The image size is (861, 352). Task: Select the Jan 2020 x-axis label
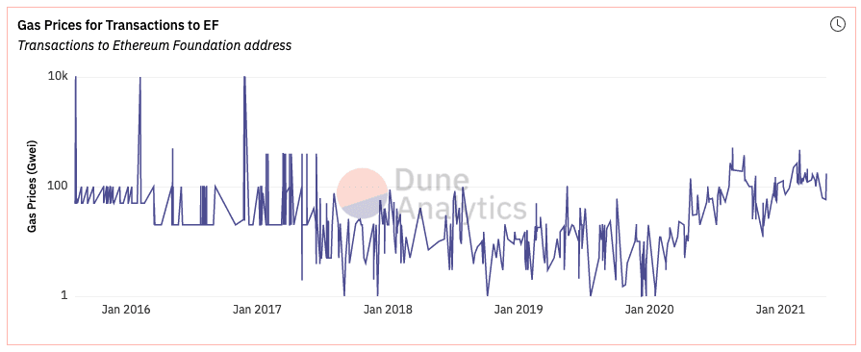point(650,309)
